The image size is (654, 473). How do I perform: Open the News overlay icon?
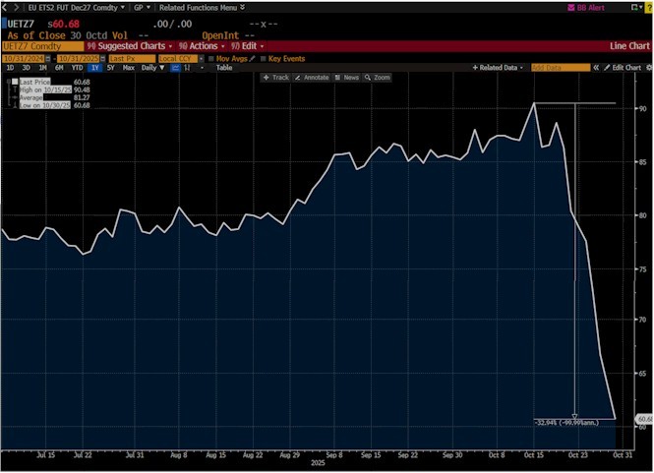[347, 77]
